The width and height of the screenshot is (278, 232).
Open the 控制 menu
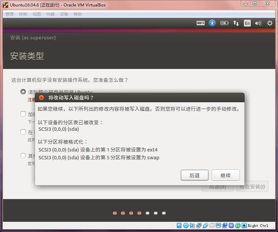tap(23, 14)
